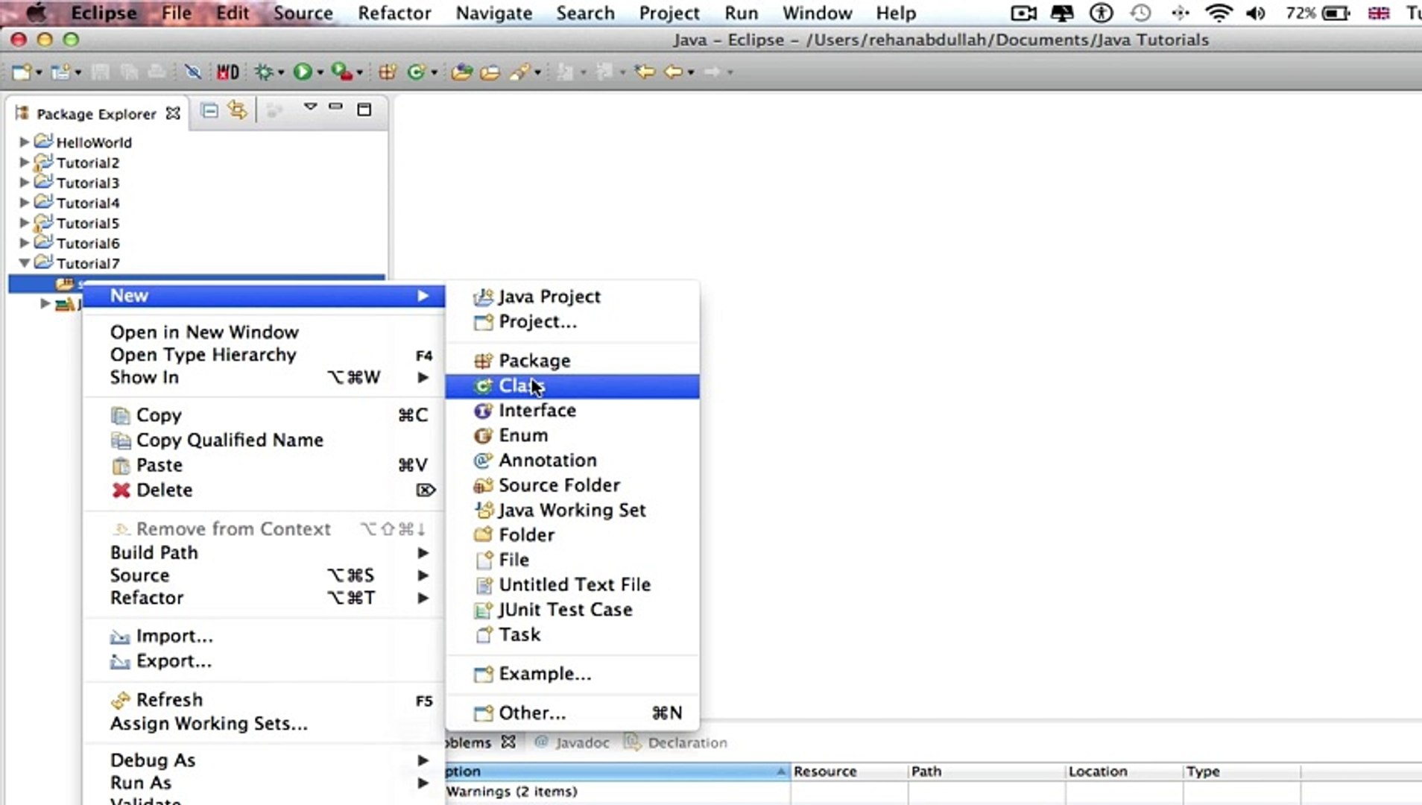Screen dimensions: 1422x805
Task: Click the green Run button icon
Action: (x=302, y=72)
